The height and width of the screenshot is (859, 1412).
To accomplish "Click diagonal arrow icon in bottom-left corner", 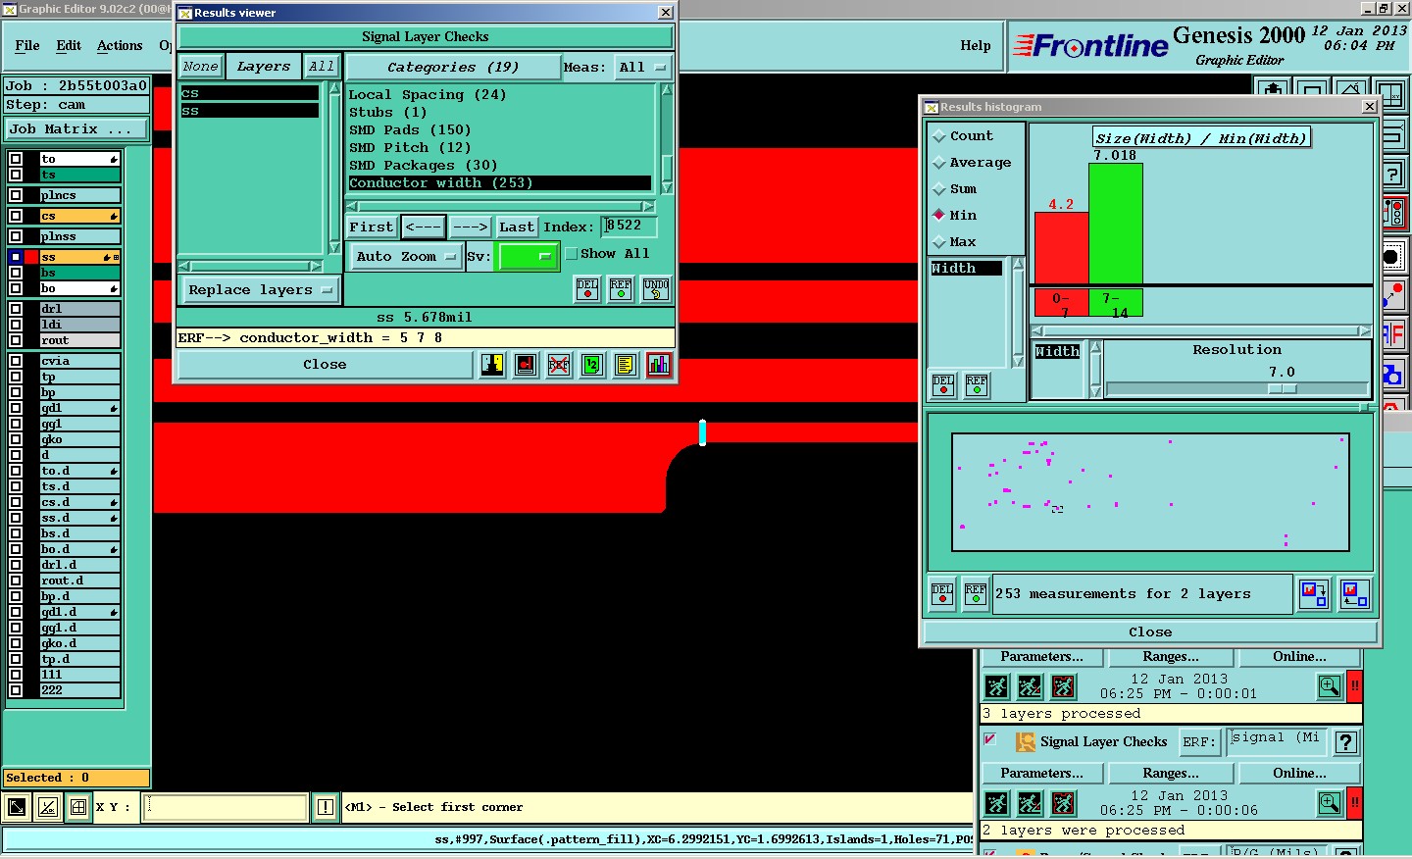I will [x=17, y=808].
